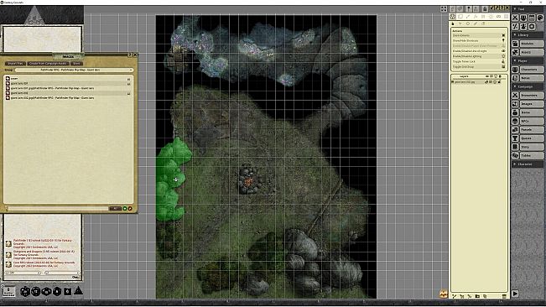This screenshot has height=307, width=546.
Task: Click the Parcels sidebar icon
Action: click(515, 130)
